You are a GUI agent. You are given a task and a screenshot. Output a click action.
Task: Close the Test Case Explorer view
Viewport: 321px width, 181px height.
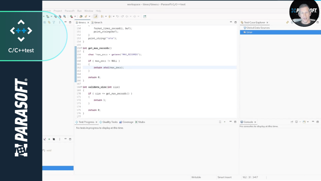click(267, 23)
